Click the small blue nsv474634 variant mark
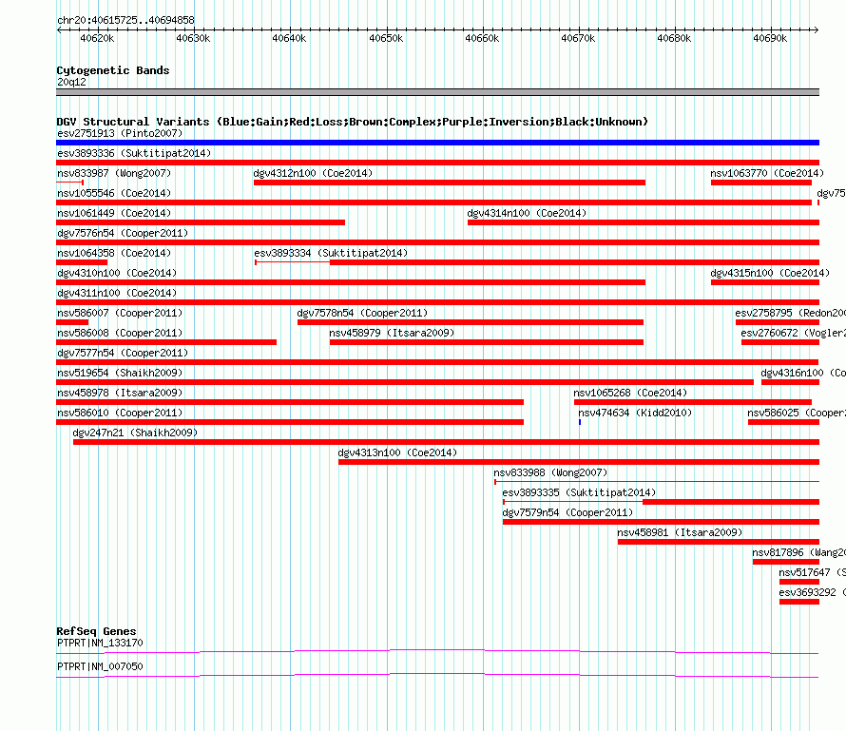The image size is (846, 731). pos(580,422)
